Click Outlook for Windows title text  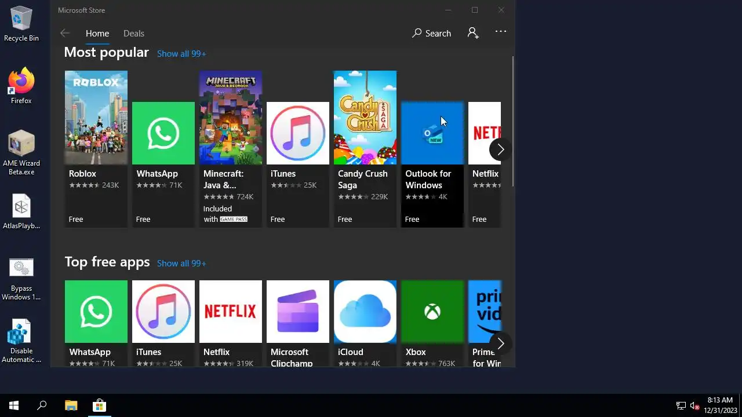[x=428, y=179]
